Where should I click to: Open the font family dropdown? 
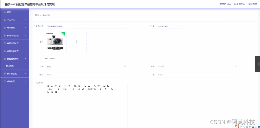tap(95, 89)
